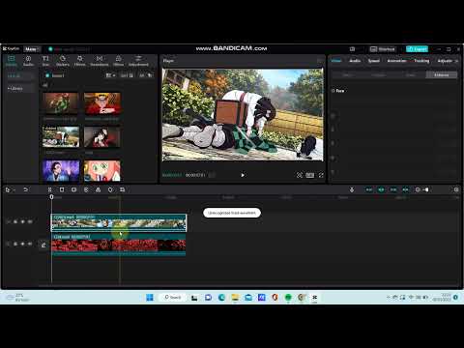
Task: Switch to the Adjustment properties tab
Action: point(445,61)
